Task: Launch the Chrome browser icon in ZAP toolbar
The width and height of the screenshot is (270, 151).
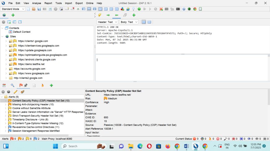Action: (195, 9)
